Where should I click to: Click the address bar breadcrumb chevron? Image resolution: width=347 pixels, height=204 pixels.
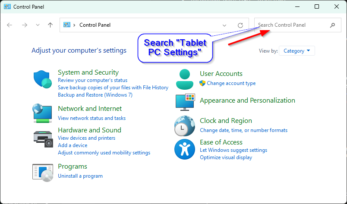point(74,25)
